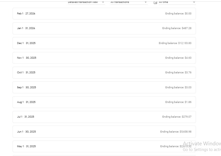Click the All transactions dropdown arrow
Viewport: 221px width, 156px height.
pos(146,2)
